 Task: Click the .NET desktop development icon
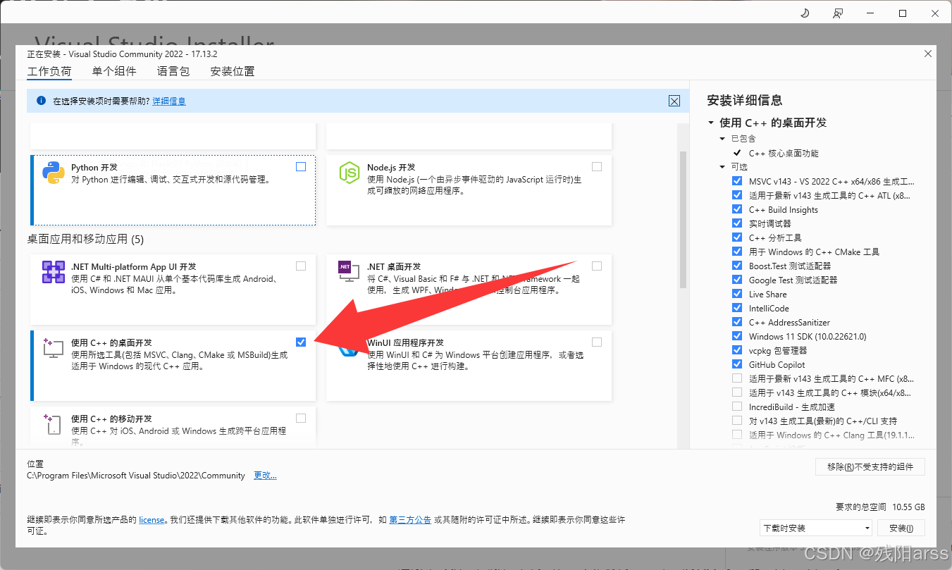click(349, 272)
